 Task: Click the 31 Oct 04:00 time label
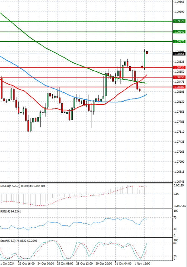(123, 264)
